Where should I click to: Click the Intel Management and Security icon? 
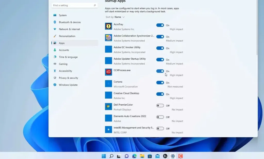(108, 130)
